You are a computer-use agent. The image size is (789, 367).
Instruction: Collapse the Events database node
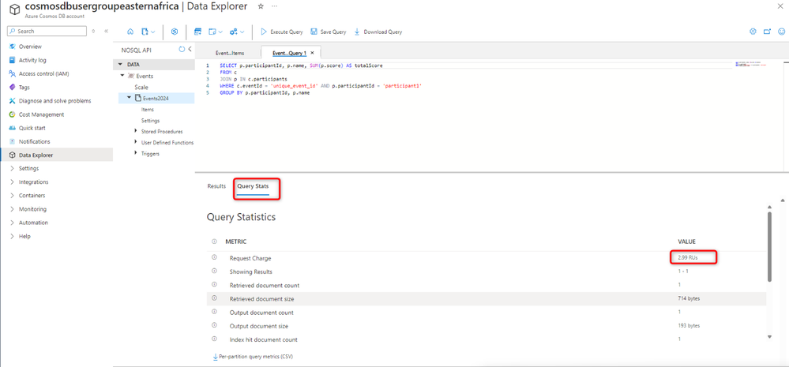(x=122, y=76)
